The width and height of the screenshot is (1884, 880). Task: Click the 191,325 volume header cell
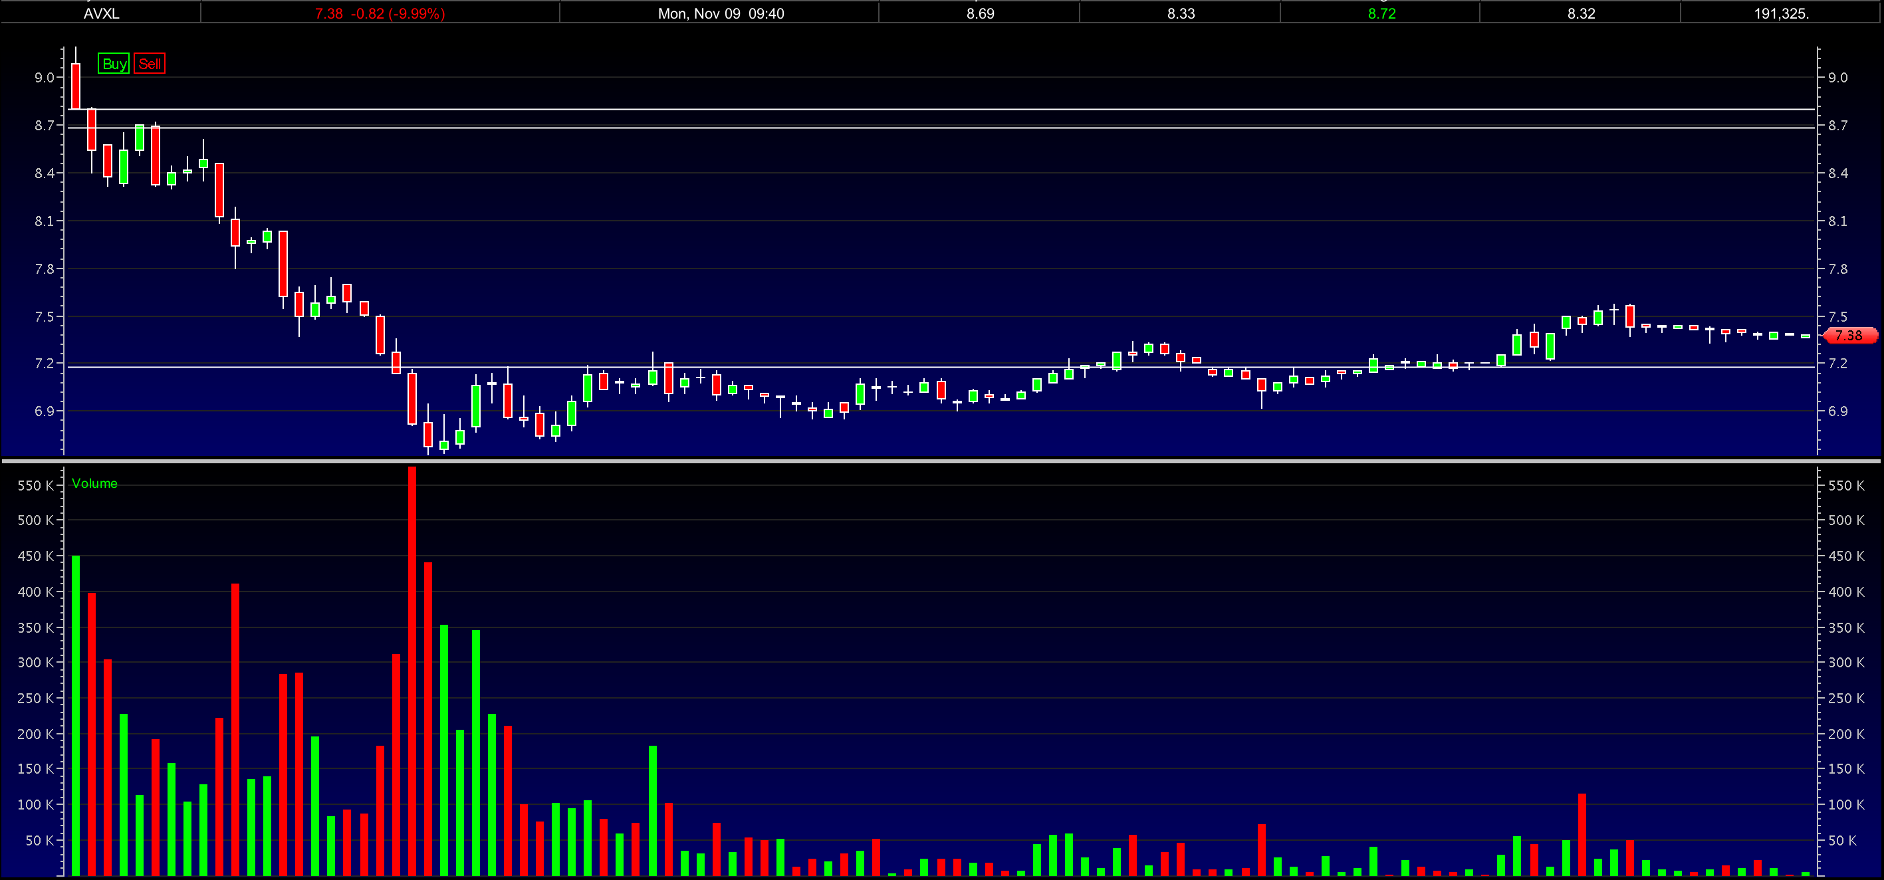(1780, 13)
